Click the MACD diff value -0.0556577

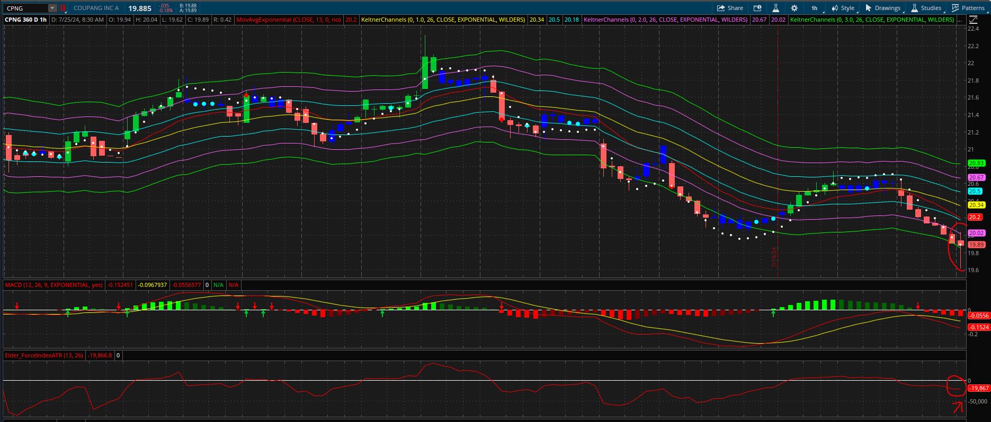tap(186, 285)
